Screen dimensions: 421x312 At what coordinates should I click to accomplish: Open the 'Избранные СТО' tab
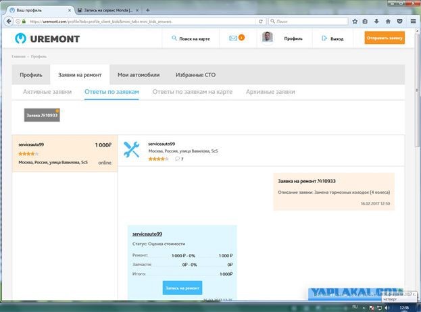pyautogui.click(x=195, y=75)
